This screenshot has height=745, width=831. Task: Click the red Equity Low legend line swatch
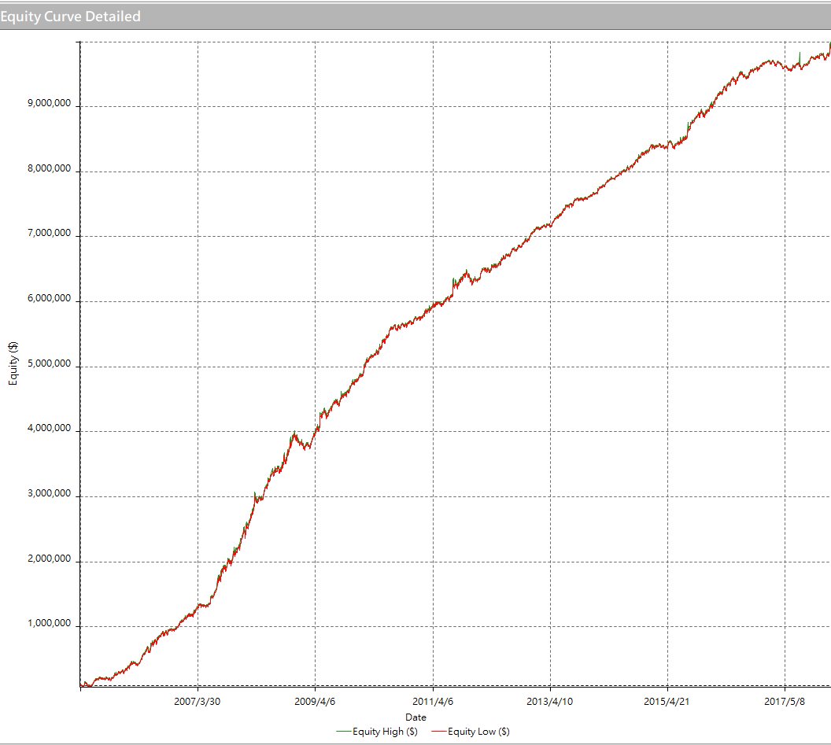(439, 732)
